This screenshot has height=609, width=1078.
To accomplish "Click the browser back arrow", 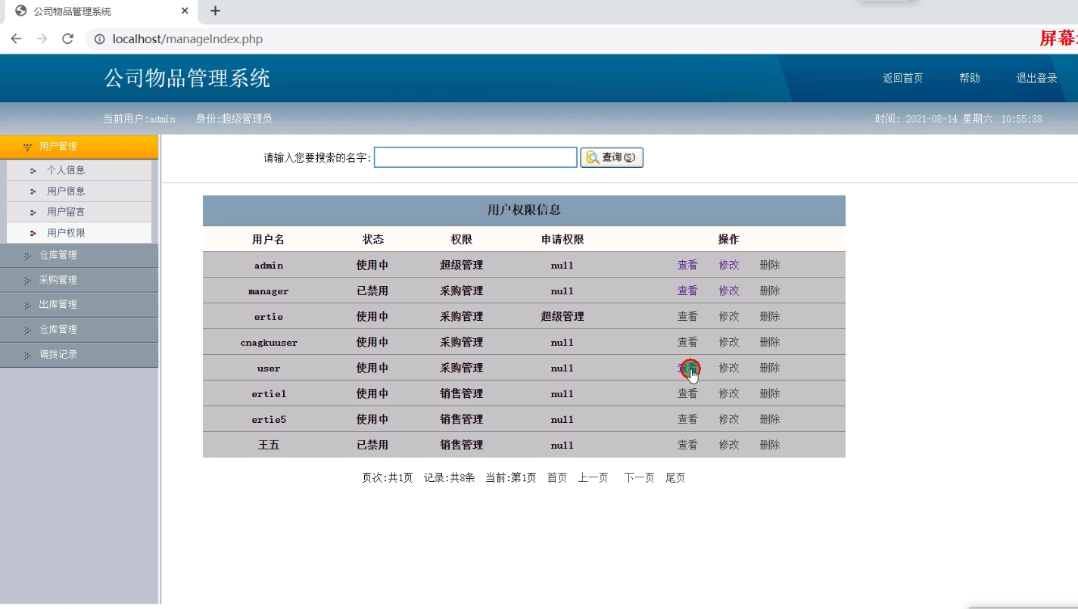I will coord(16,39).
